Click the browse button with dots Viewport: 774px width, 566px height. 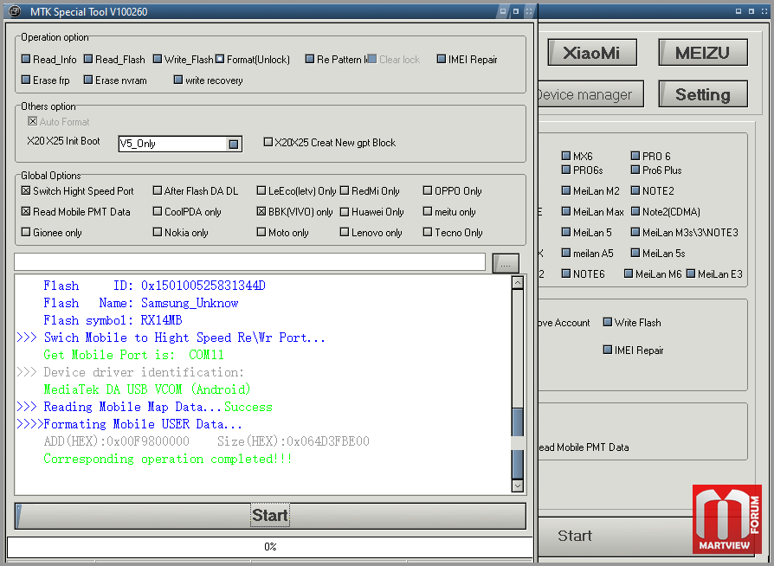point(506,263)
